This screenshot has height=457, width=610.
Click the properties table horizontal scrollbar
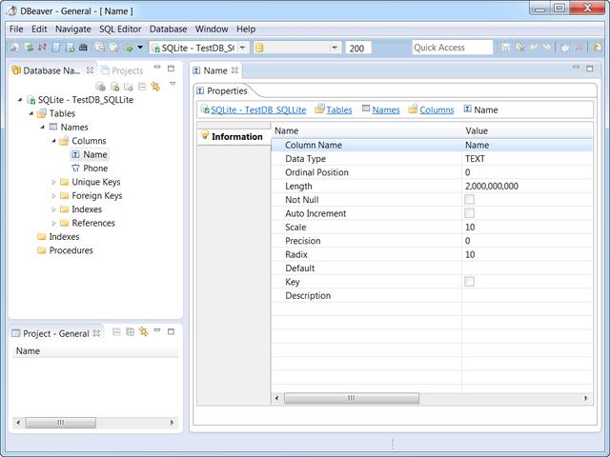351,398
